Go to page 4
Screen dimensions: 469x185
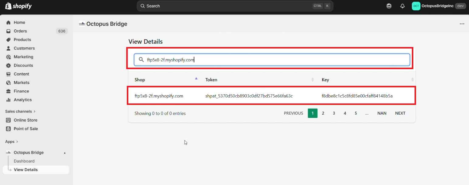[x=345, y=113]
